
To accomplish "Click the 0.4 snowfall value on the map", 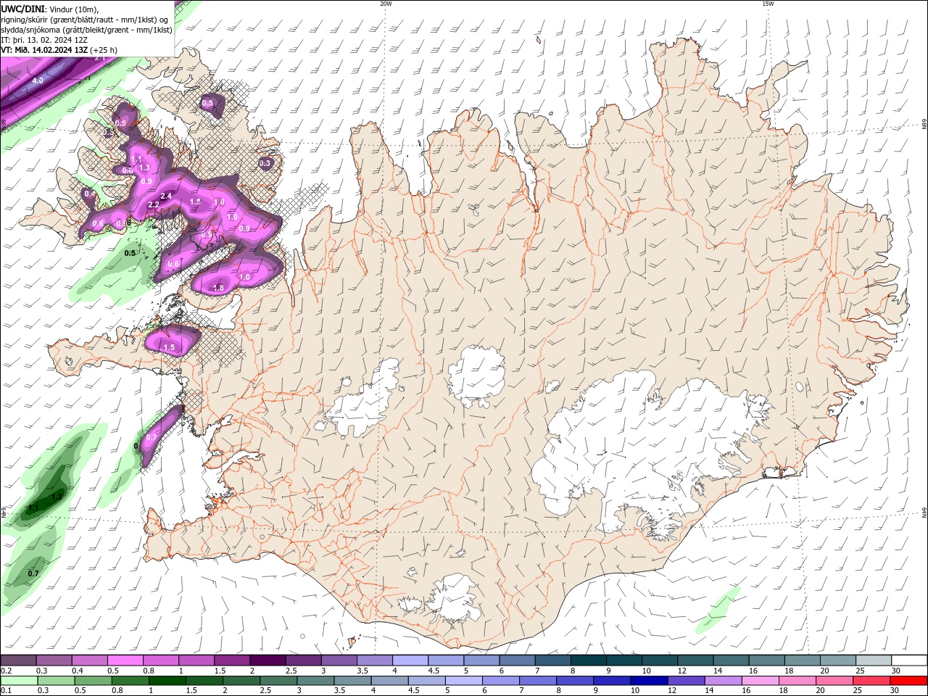I will 89,194.
